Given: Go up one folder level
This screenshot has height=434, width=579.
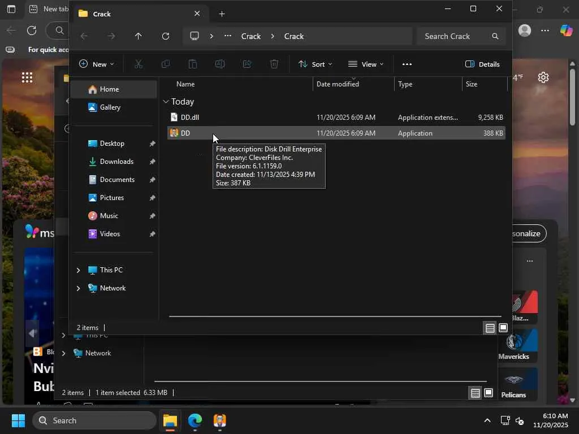Looking at the screenshot, I should (138, 36).
